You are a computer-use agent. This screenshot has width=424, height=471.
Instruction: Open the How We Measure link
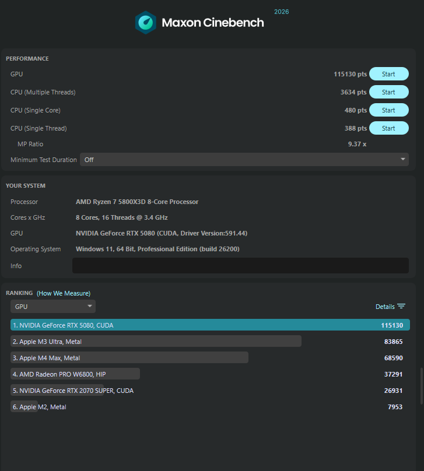coord(64,293)
